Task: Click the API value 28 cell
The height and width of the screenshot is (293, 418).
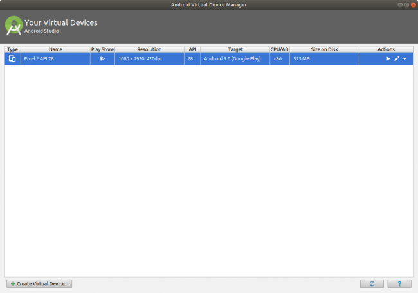Action: pos(192,58)
